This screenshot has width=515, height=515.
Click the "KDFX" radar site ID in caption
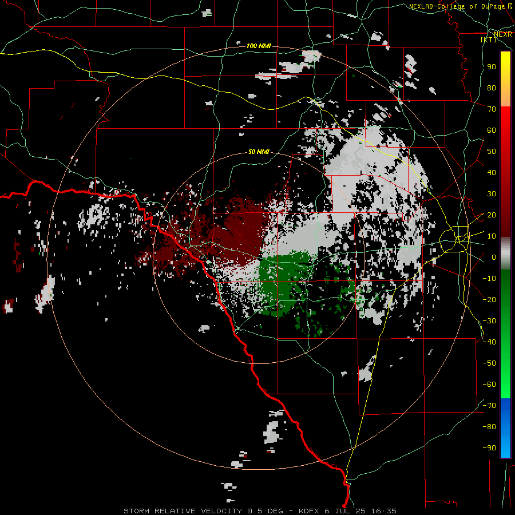tap(310, 511)
